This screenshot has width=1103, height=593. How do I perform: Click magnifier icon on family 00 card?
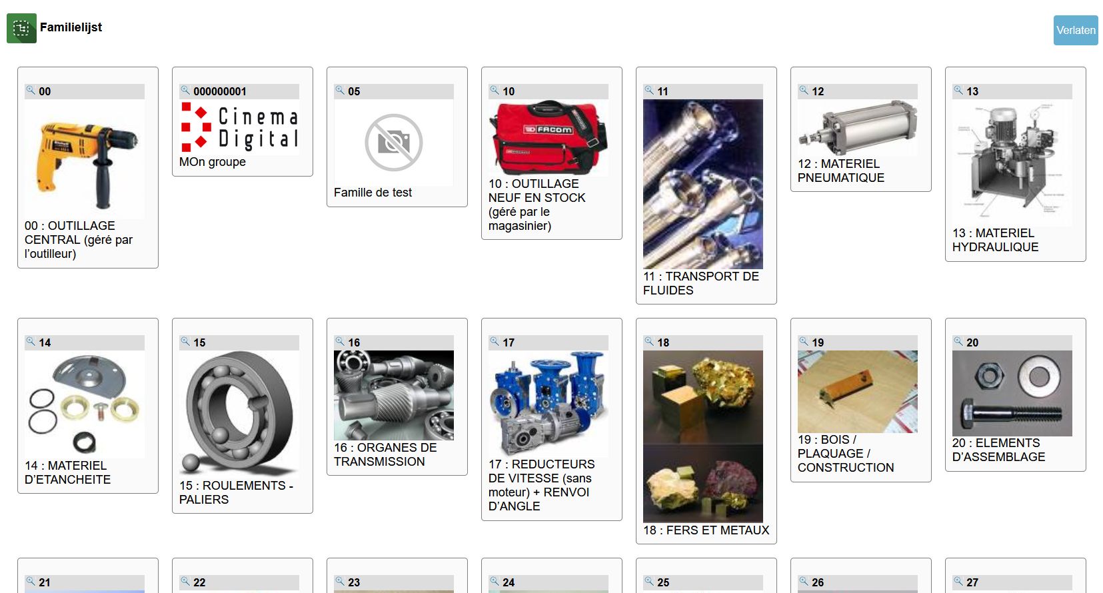[x=31, y=91]
